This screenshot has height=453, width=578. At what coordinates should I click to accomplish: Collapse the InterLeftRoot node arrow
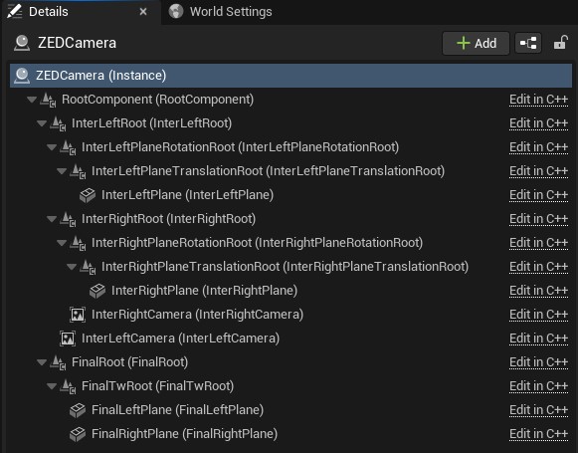42,123
